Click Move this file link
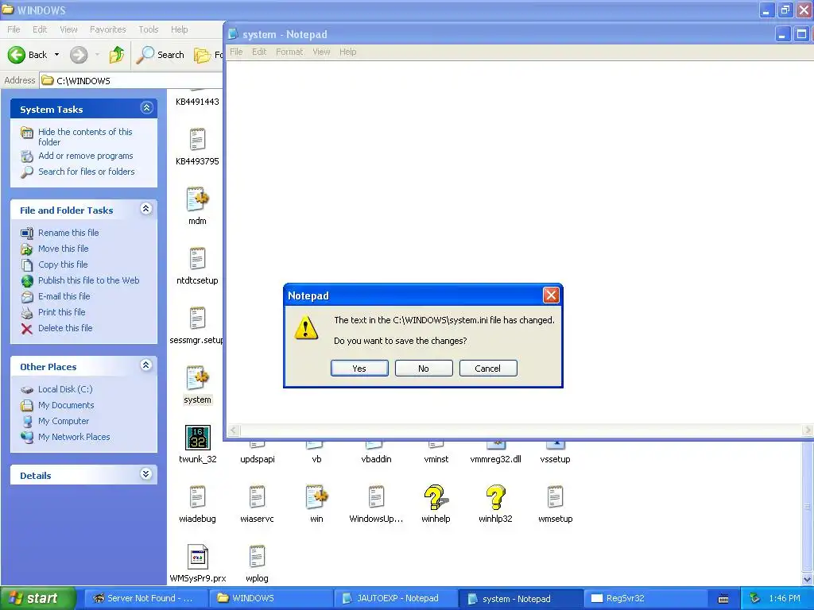Image resolution: width=814 pixels, height=610 pixels. coord(64,249)
